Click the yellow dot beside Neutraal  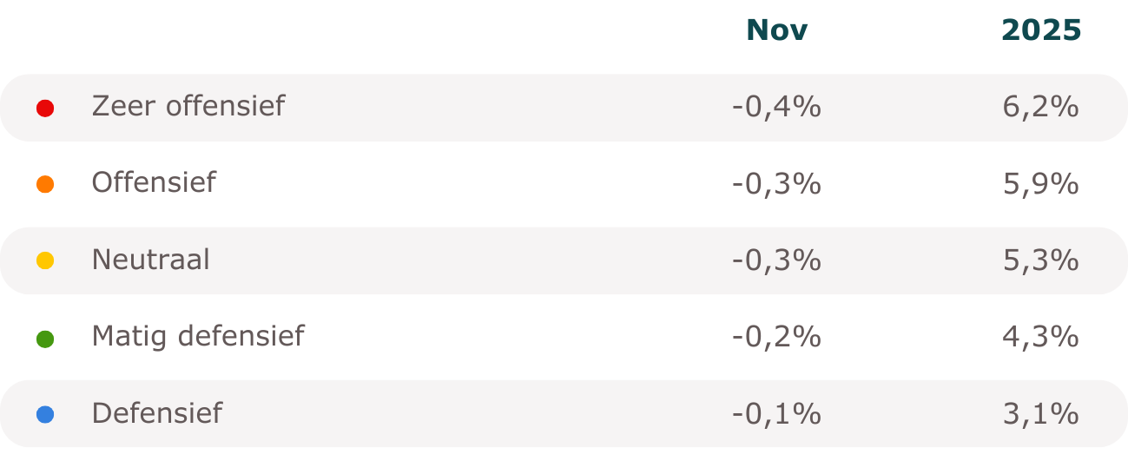[x=45, y=260]
